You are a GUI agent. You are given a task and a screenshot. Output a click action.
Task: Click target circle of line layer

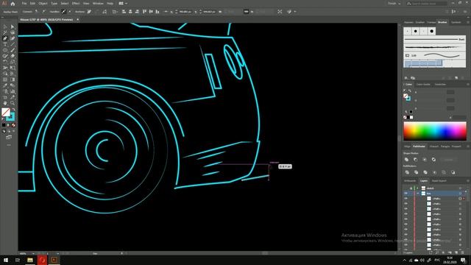point(460,194)
